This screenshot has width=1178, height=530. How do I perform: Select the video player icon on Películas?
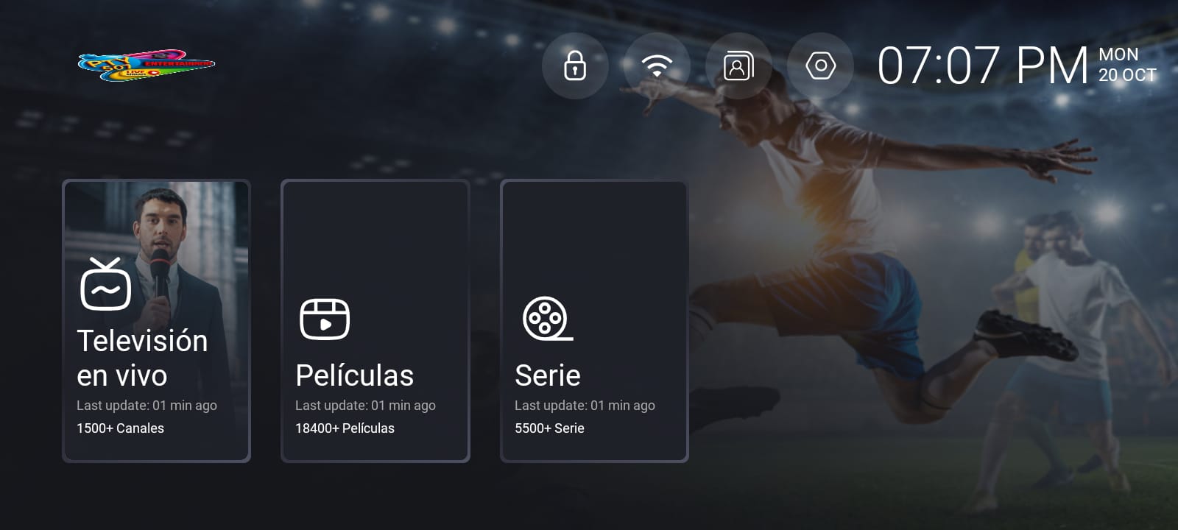325,319
